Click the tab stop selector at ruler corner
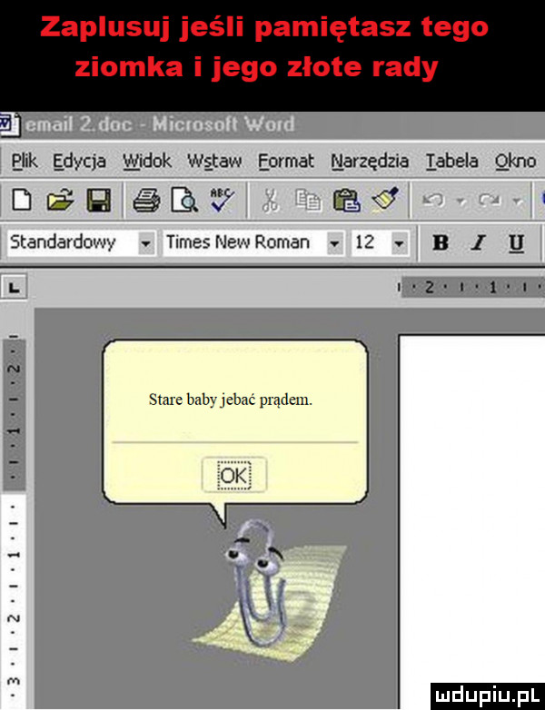The image size is (545, 710). point(14,288)
